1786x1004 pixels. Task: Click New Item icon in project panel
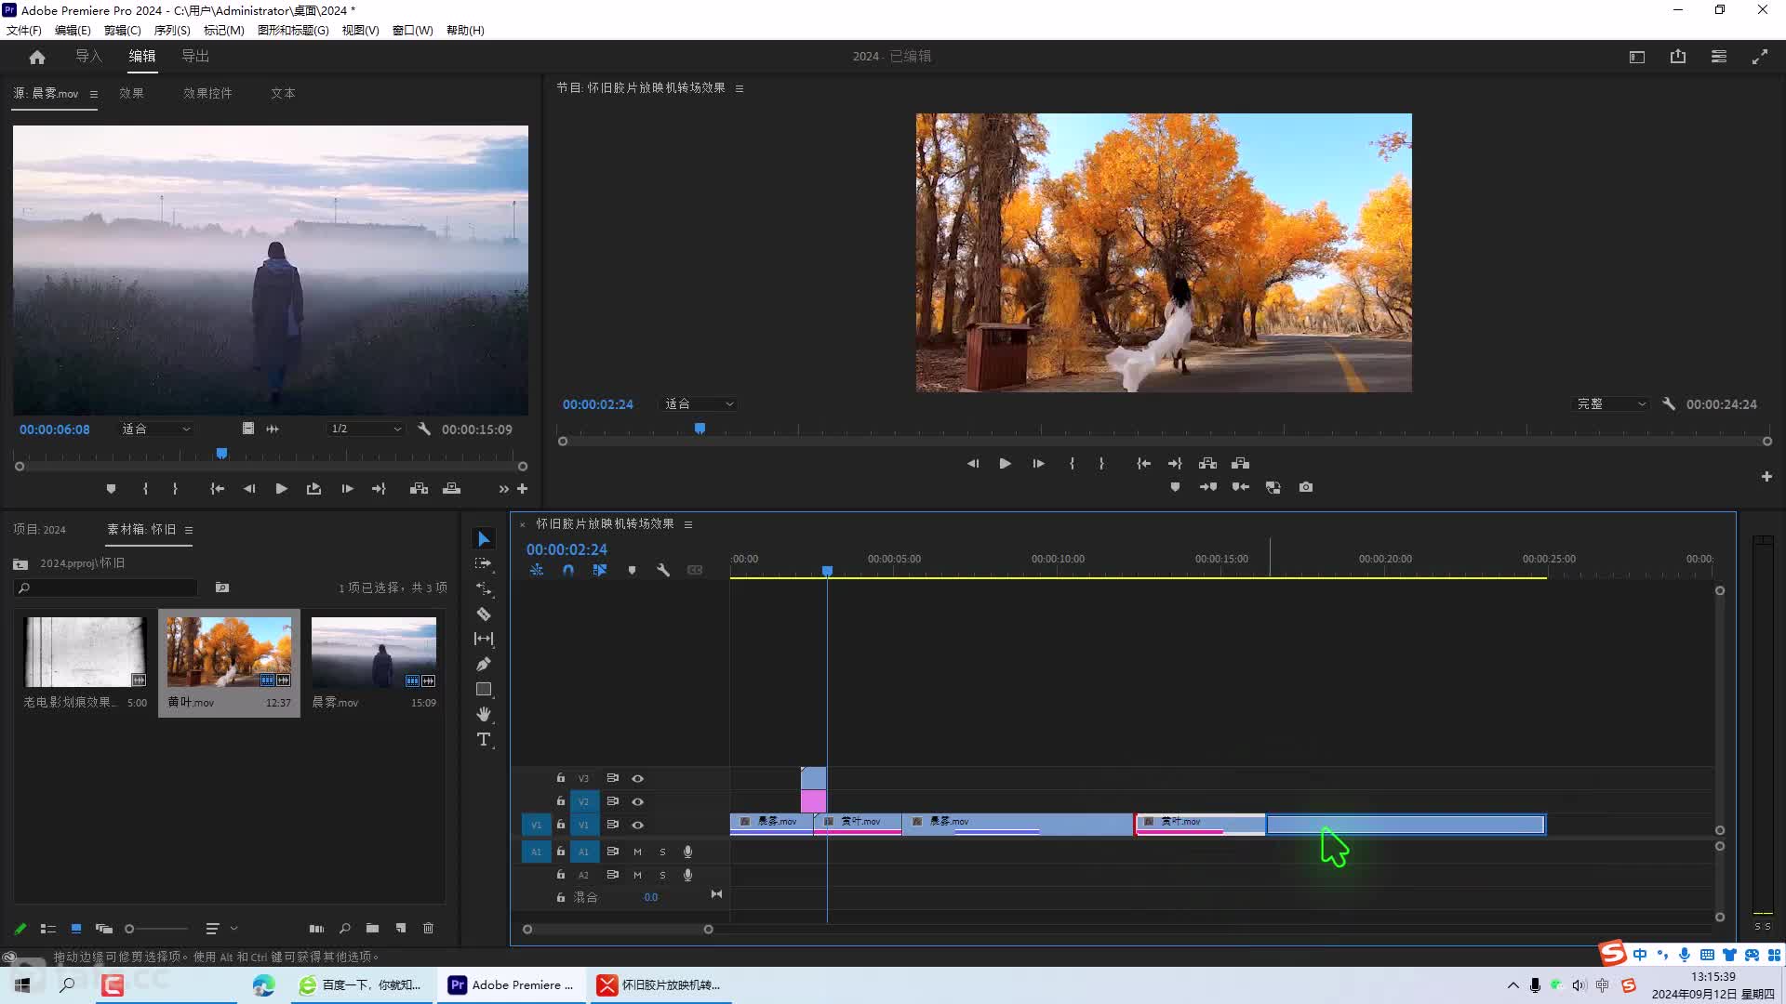point(401,928)
